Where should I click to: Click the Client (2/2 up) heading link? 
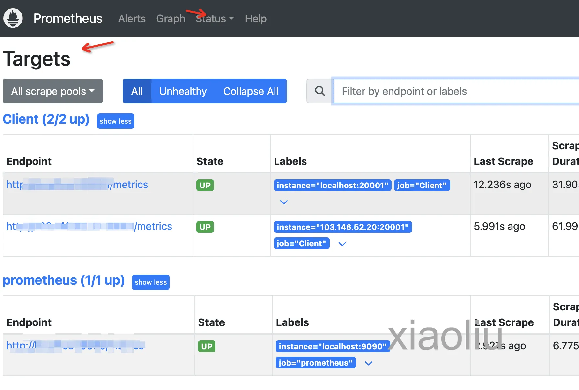[x=46, y=119]
